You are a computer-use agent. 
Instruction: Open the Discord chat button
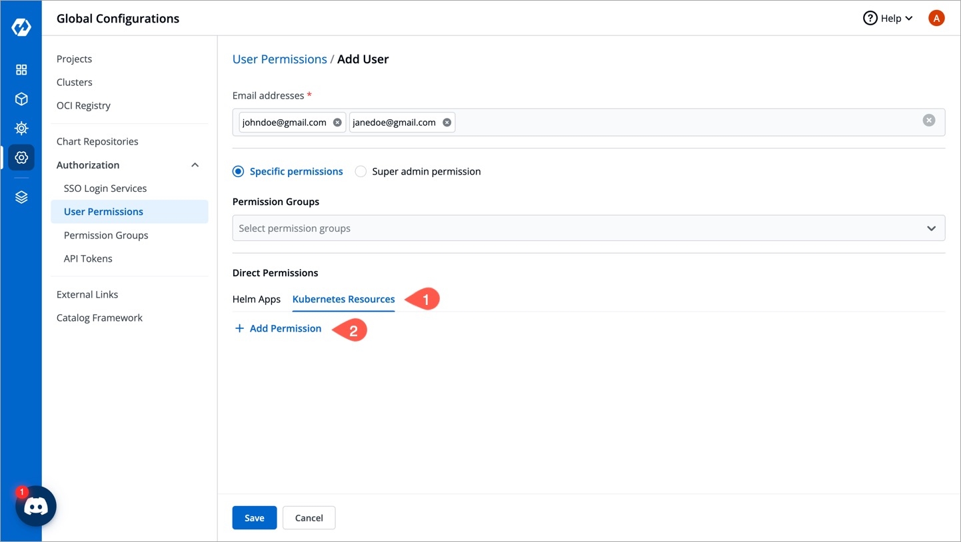pos(36,507)
